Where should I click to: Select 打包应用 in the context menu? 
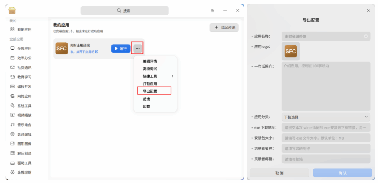[x=150, y=84]
